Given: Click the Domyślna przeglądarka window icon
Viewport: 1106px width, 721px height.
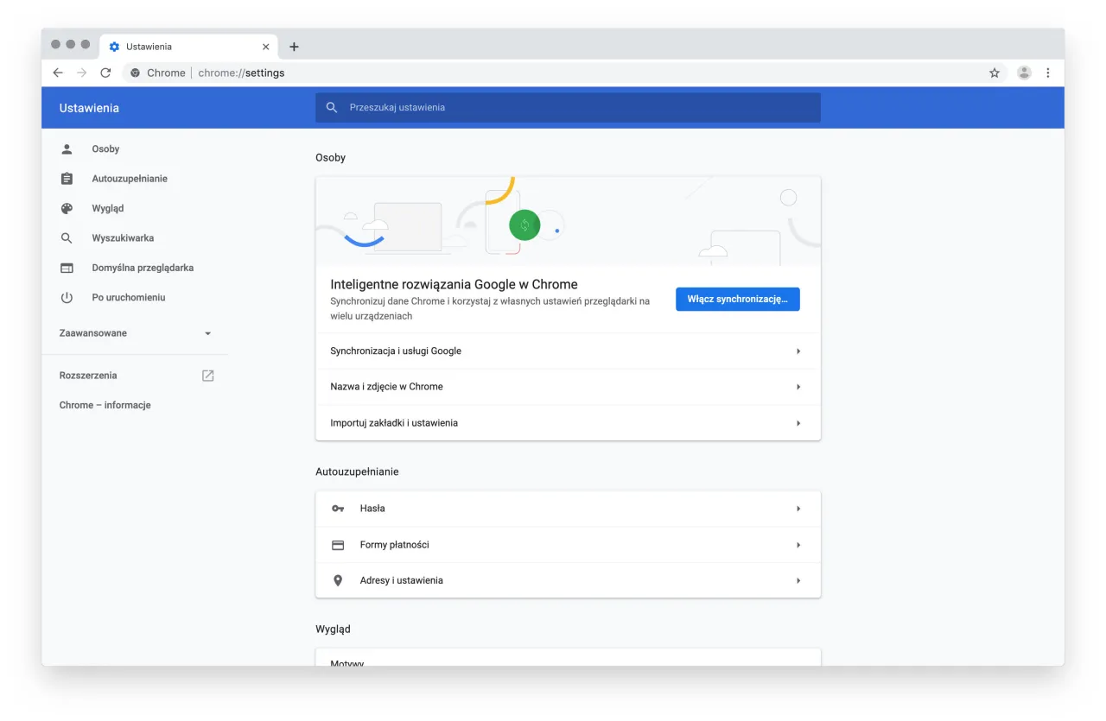Looking at the screenshot, I should click(x=67, y=268).
